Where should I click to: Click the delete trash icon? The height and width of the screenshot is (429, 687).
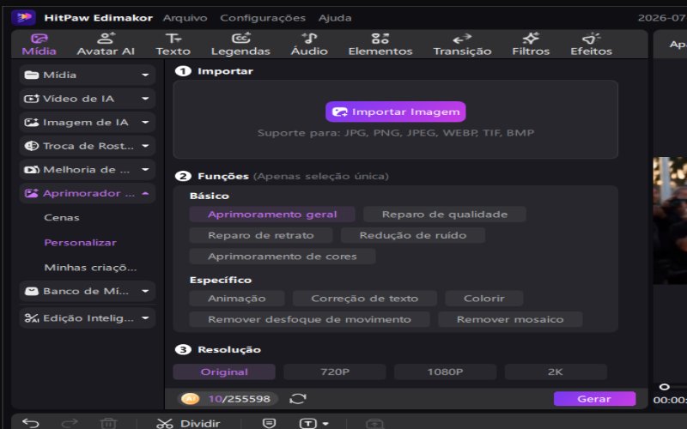click(108, 423)
